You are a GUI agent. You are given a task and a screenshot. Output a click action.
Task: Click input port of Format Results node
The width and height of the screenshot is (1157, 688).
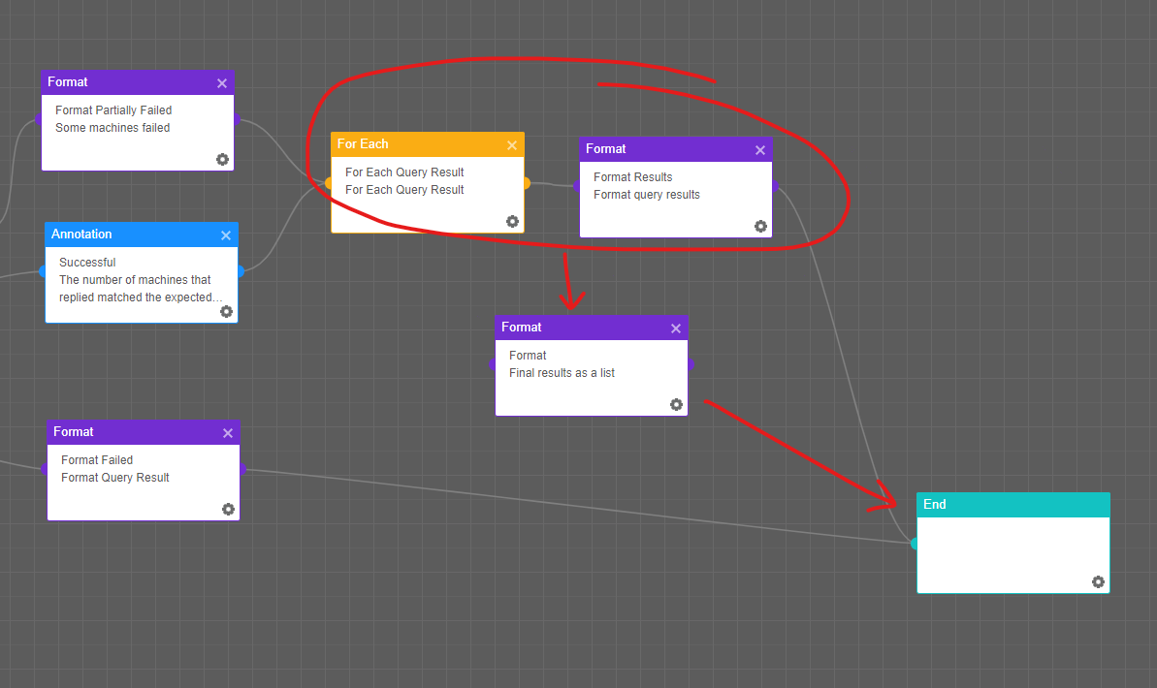pos(578,186)
